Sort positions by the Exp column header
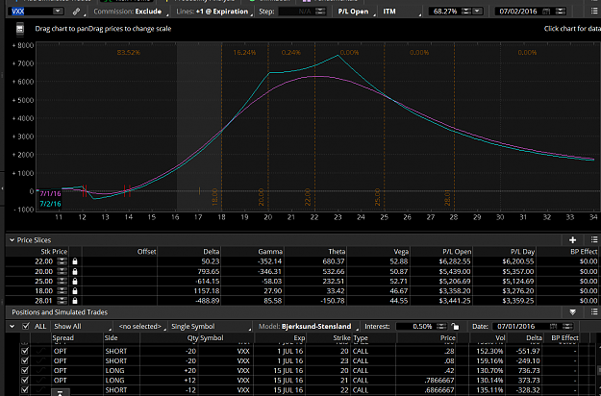 coord(299,338)
